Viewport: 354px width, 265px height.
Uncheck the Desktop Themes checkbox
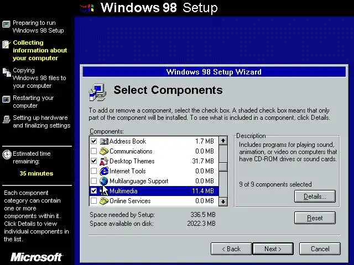tap(93, 161)
